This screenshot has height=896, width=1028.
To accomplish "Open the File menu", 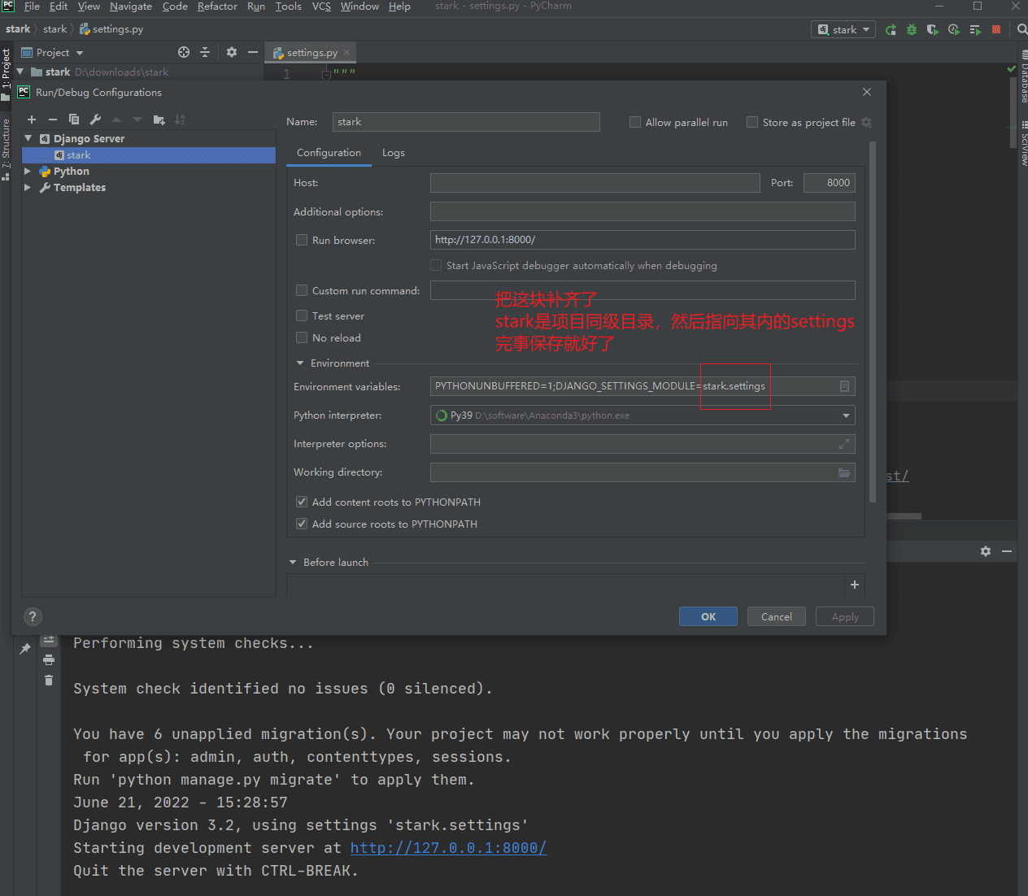I will point(32,7).
